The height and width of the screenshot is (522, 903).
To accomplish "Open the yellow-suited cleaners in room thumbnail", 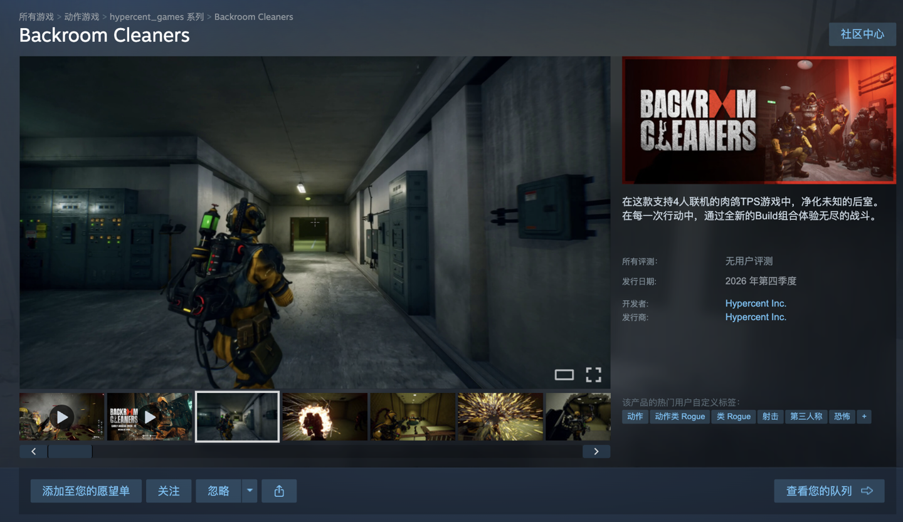I will [x=413, y=417].
